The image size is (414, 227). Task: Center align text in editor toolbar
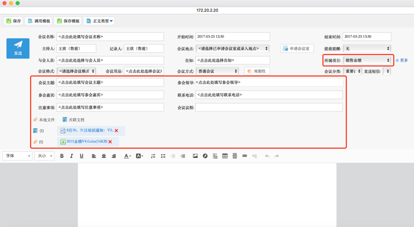tap(104, 156)
